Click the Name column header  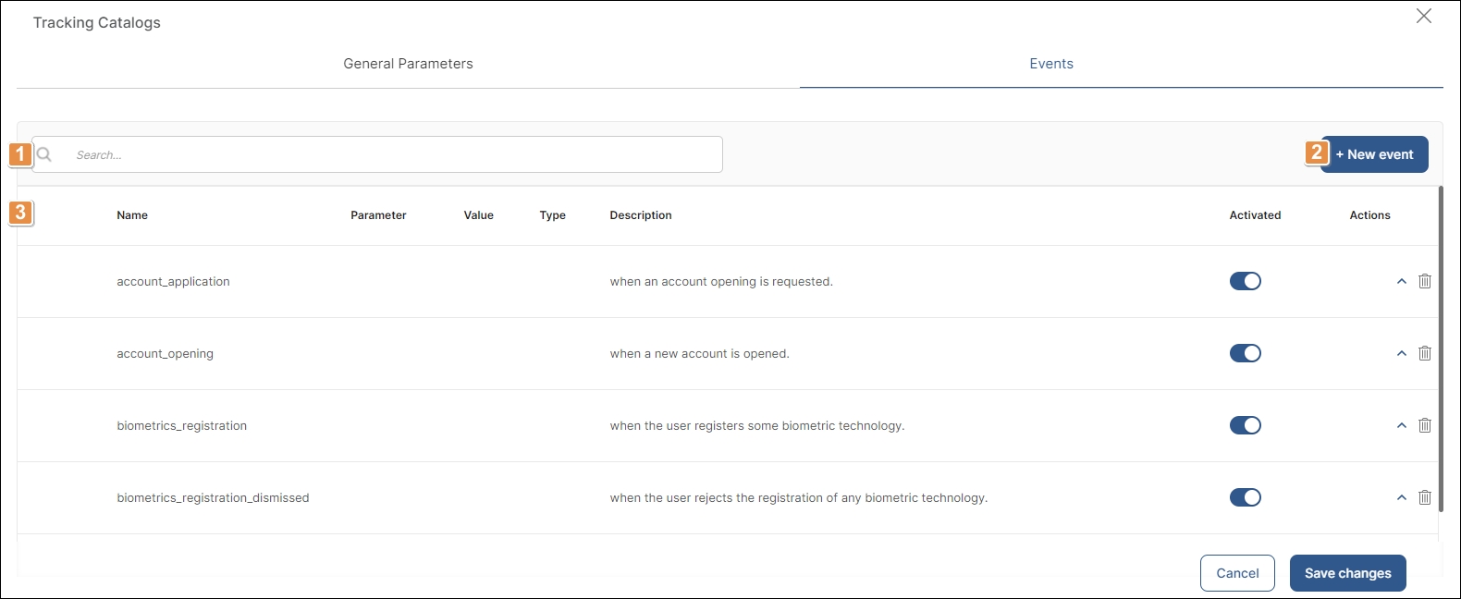132,215
